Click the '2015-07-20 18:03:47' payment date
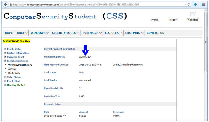 [x=55, y=116]
